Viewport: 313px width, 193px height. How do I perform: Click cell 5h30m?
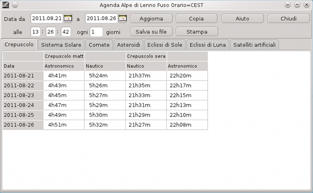[x=105, y=115]
